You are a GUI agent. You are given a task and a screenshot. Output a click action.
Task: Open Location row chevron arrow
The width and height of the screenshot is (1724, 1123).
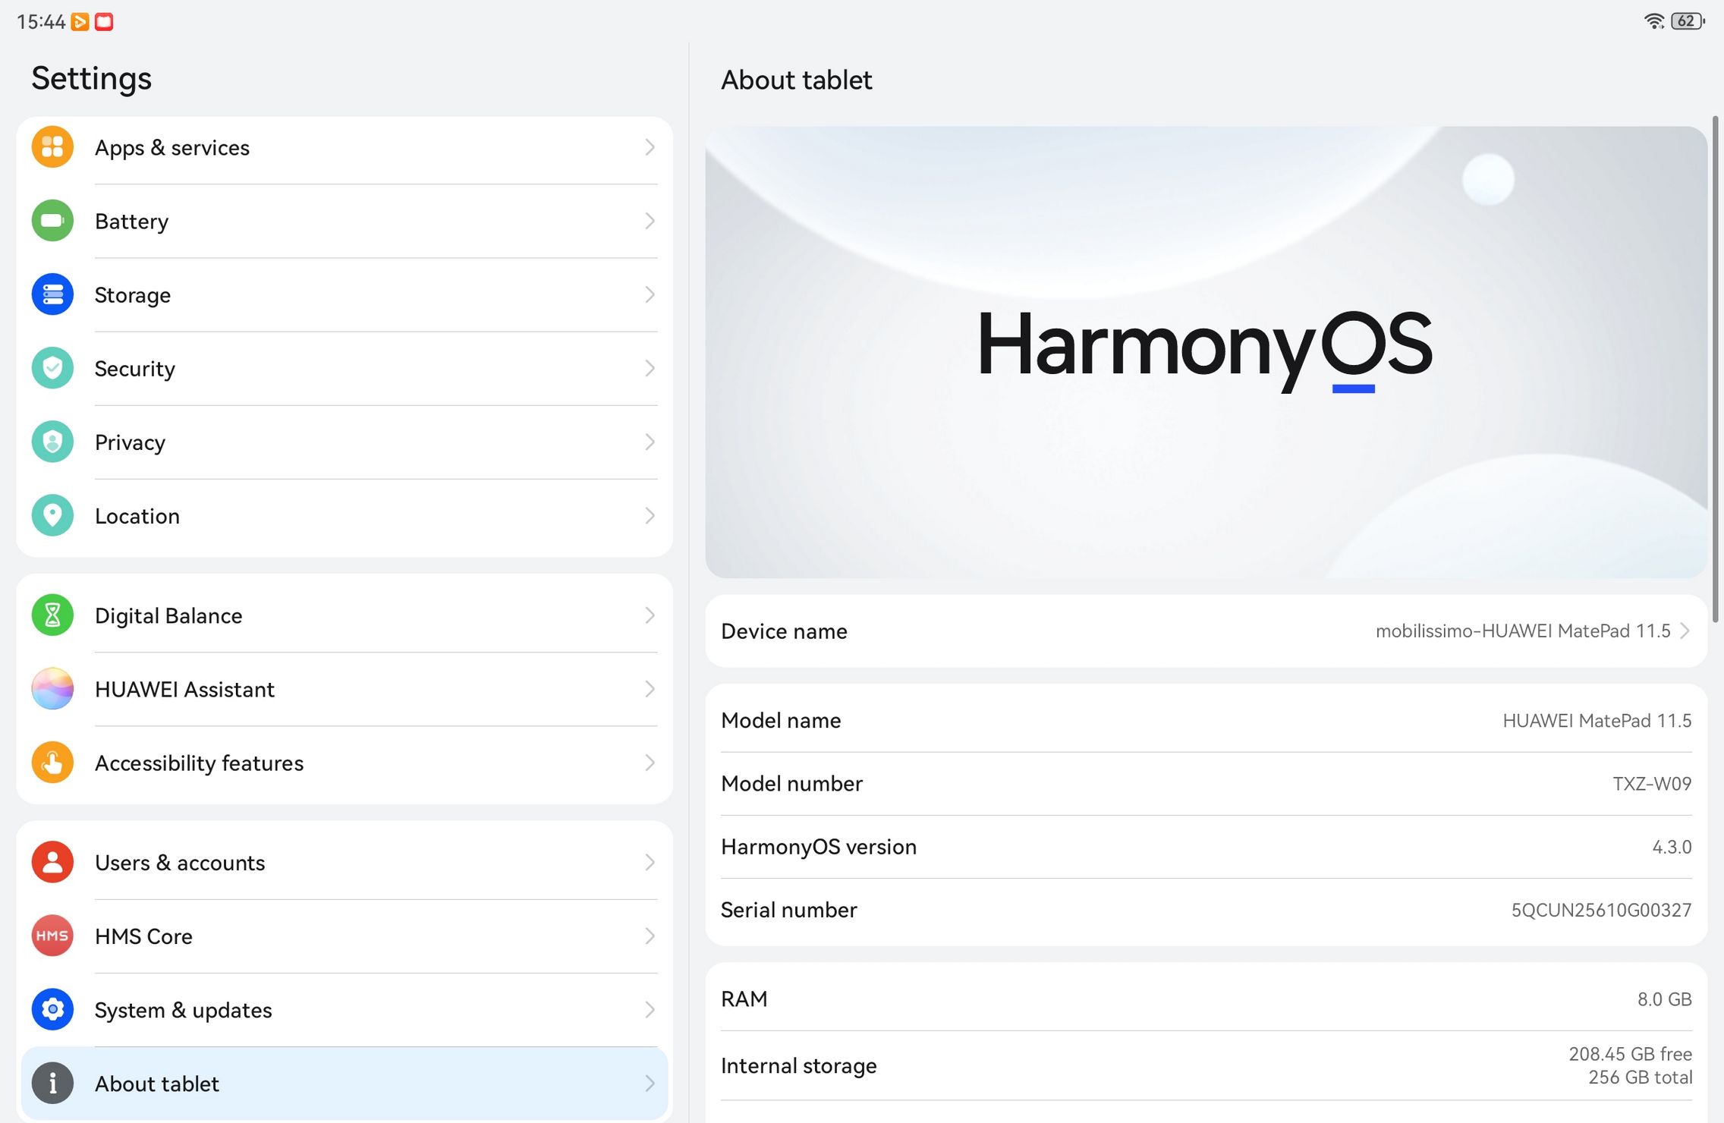(x=650, y=515)
